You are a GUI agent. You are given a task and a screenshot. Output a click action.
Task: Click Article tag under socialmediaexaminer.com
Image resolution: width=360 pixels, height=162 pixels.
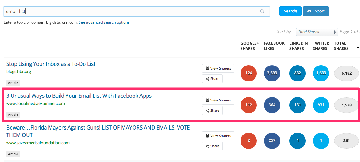13,115
